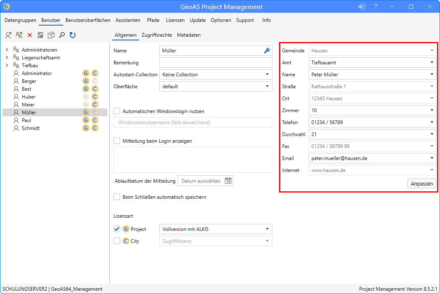Screen dimensions: 440x294
Task: Check the City license checkbox
Action: point(117,241)
